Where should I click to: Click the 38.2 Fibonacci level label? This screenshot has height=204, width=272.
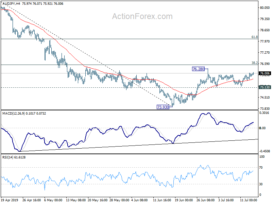tap(254, 63)
